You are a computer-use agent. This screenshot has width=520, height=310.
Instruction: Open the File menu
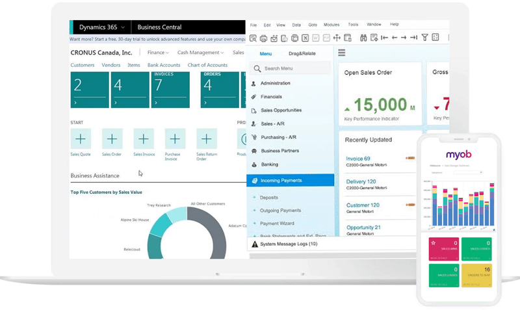click(x=253, y=25)
